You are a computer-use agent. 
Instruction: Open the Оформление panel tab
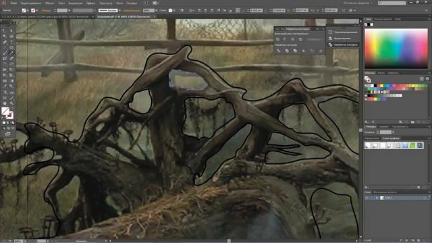click(x=372, y=138)
